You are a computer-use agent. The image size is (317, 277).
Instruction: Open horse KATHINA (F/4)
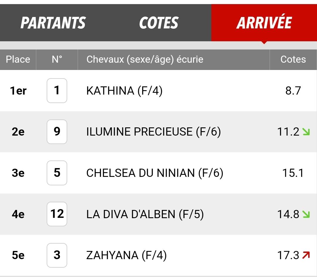click(124, 90)
